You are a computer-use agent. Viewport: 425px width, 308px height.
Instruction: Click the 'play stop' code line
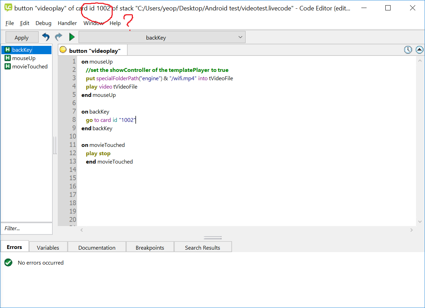tap(98, 153)
